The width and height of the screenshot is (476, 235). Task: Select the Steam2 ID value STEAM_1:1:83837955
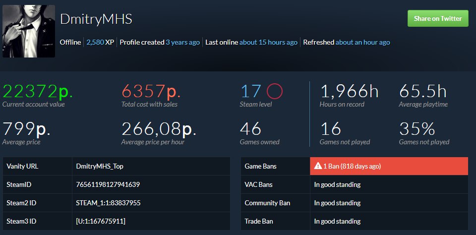[108, 203]
